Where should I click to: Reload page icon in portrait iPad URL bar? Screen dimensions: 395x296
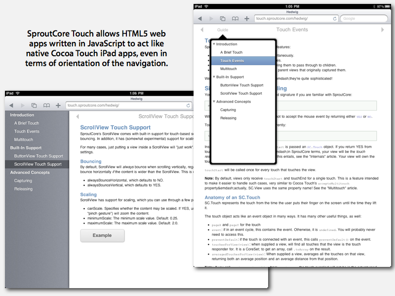[335, 19]
